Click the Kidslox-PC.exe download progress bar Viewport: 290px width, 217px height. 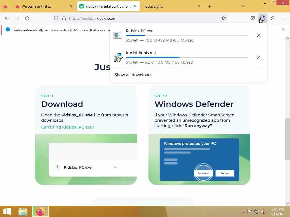187,35
